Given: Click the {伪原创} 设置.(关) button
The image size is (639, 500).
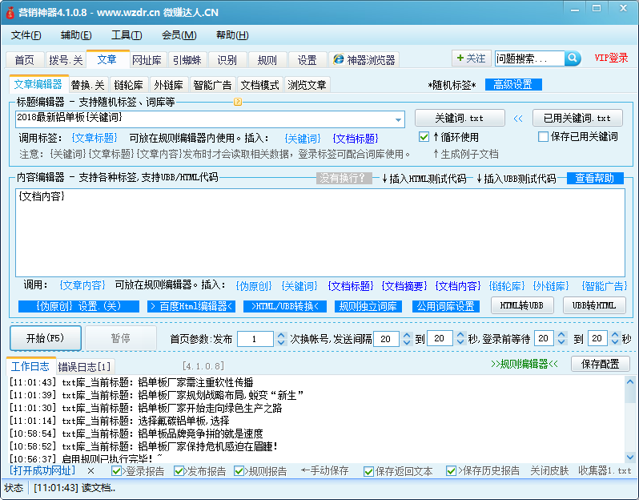Looking at the screenshot, I should 78,306.
